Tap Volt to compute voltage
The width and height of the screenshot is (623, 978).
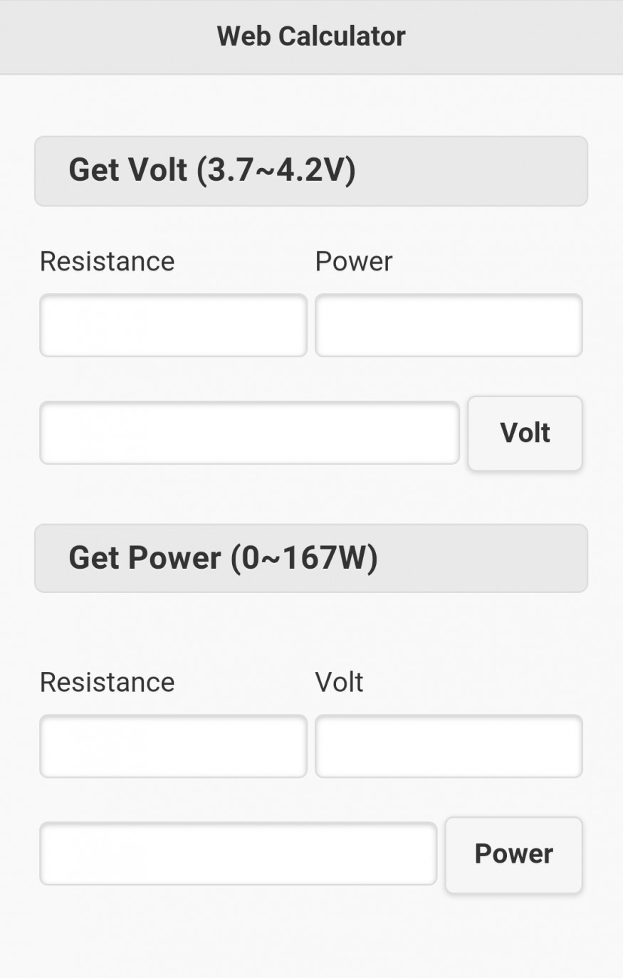(x=525, y=433)
